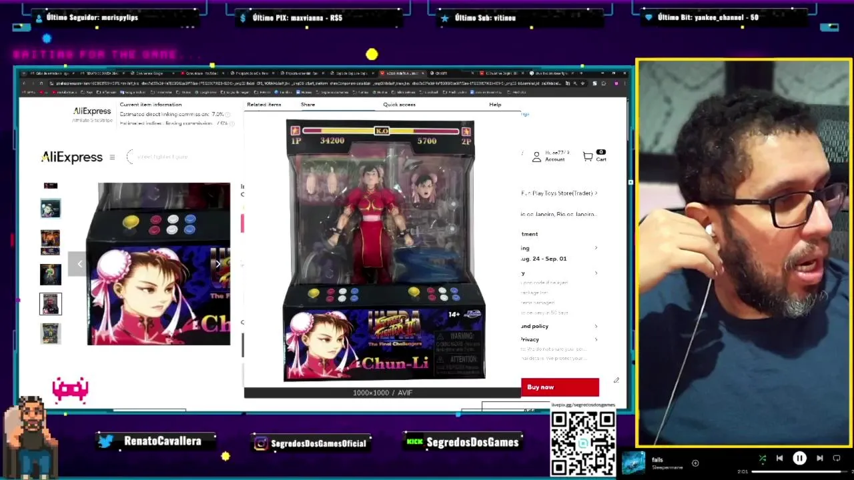Click the pink space invader icon

70,389
